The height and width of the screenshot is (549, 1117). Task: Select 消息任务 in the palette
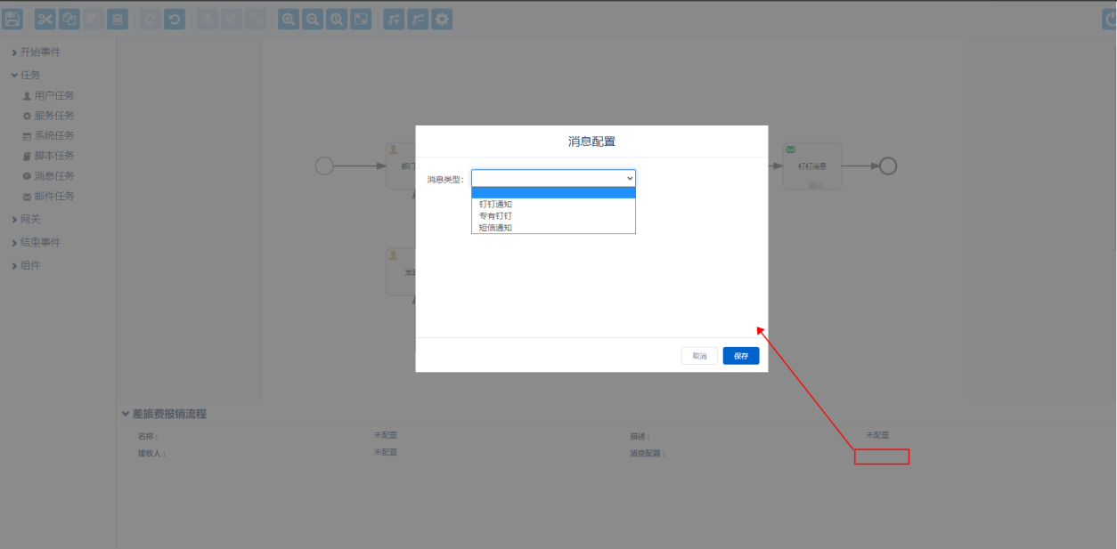coord(53,176)
